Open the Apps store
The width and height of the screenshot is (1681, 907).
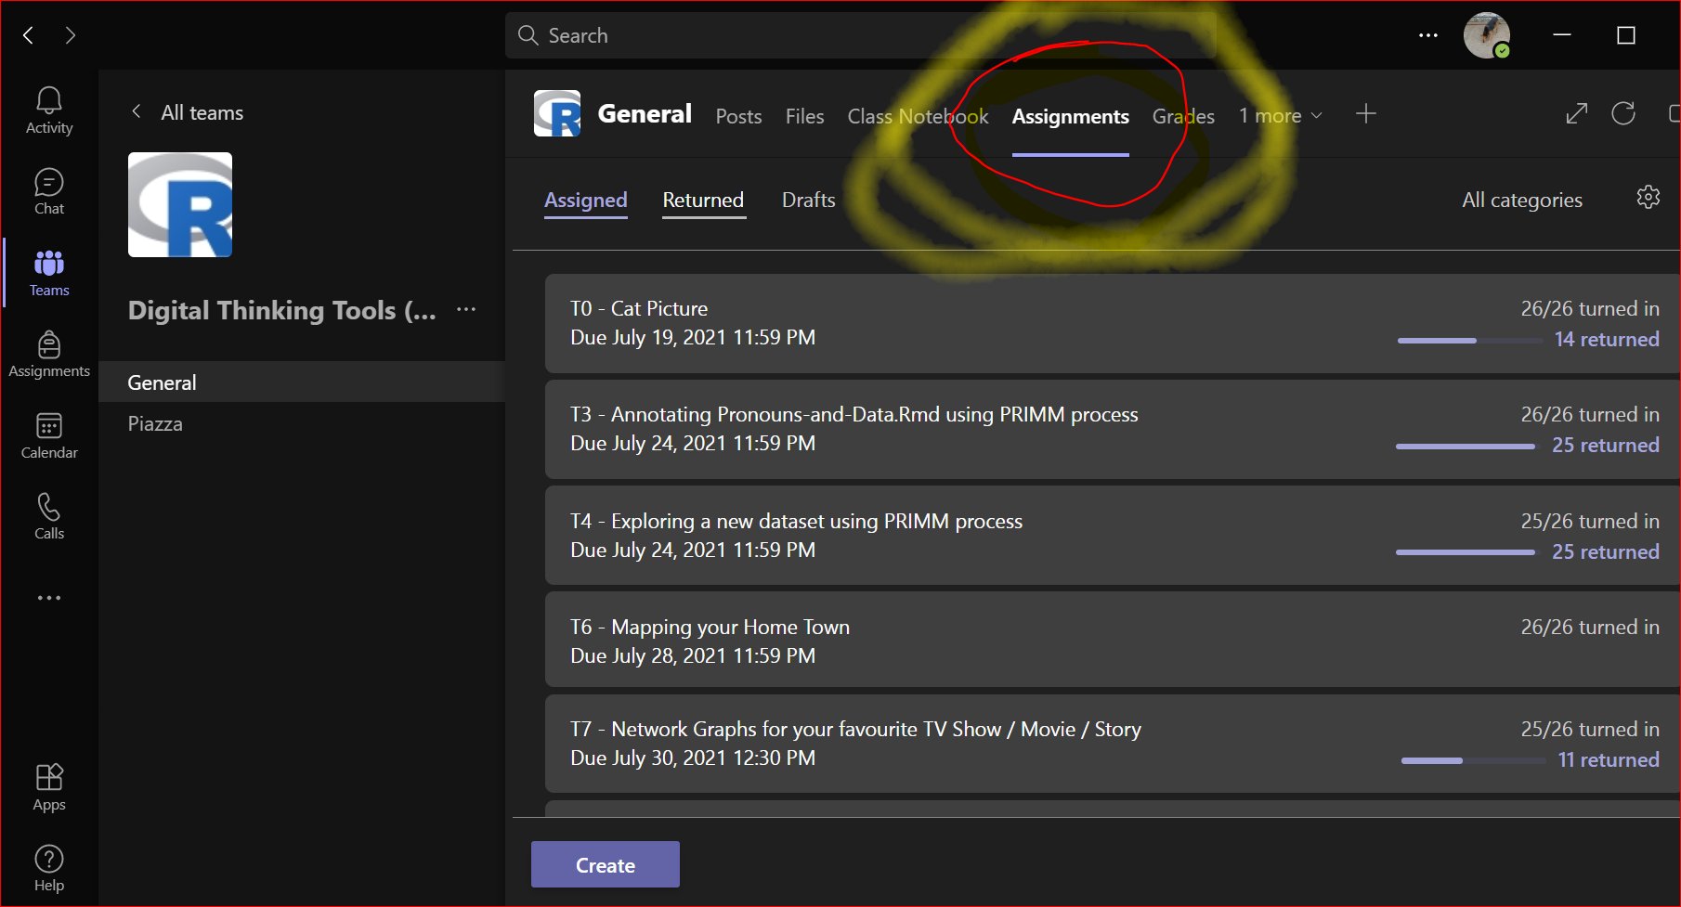click(x=49, y=787)
